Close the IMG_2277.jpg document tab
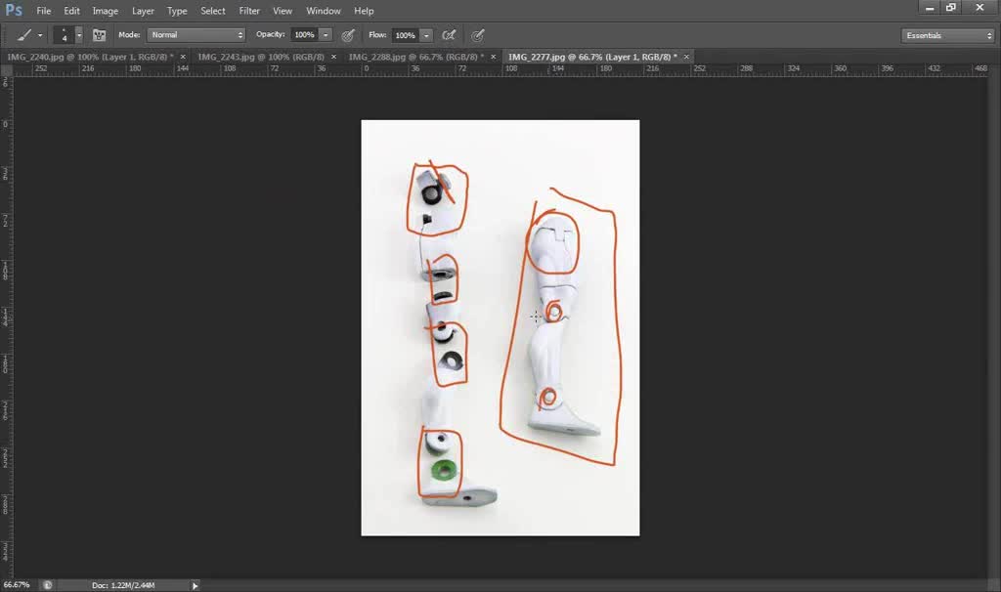Viewport: 1001px width, 592px height. (x=686, y=57)
